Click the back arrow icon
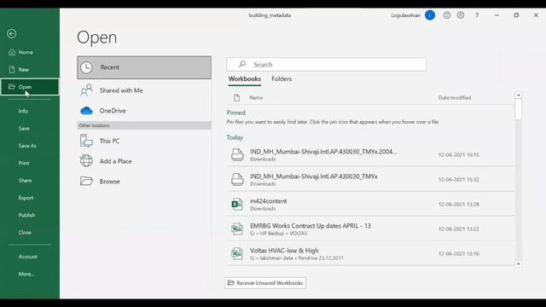546x307 pixels. 11,34
